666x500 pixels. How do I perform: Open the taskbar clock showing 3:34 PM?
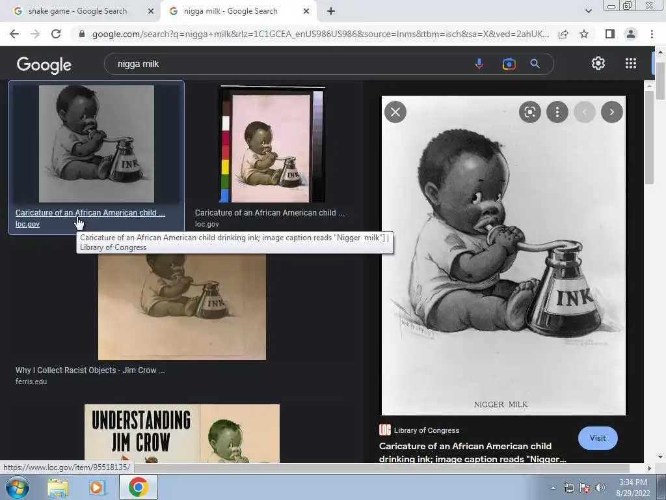(633, 488)
